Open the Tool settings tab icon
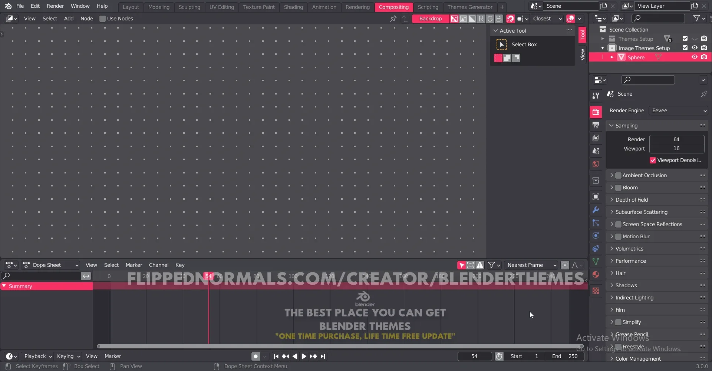712x371 pixels. [596, 96]
